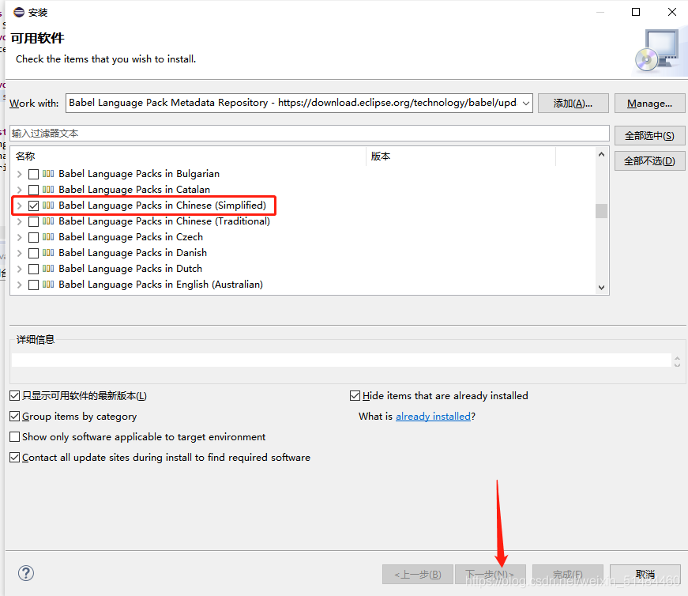The image size is (688, 596).
Task: Click the list scrollbar up arrow
Action: pyautogui.click(x=602, y=154)
